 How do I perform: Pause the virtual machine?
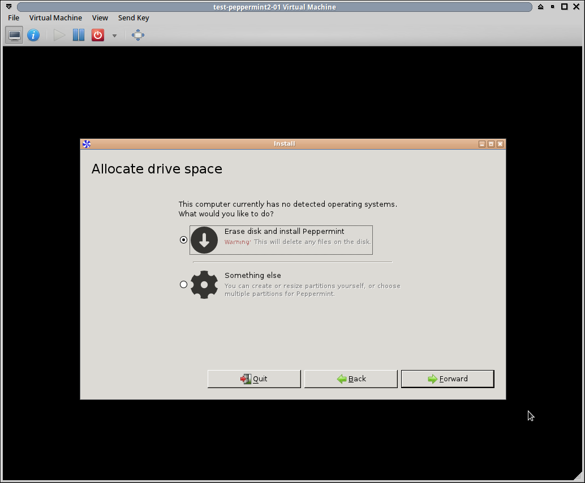78,36
